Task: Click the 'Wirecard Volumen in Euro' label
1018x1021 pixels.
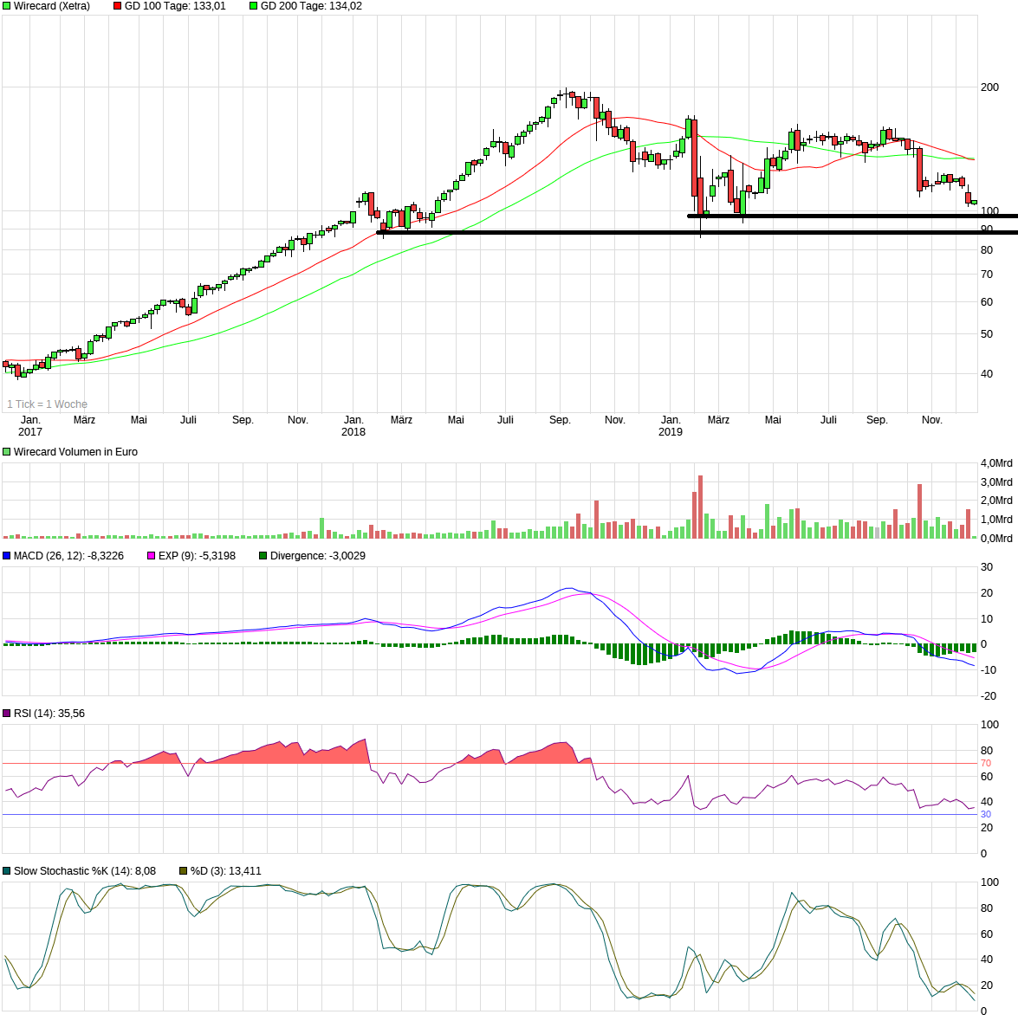Action: click(75, 452)
